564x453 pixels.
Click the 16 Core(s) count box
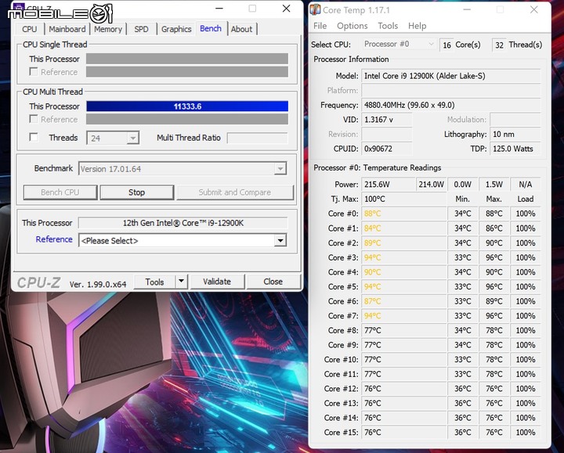coord(446,45)
